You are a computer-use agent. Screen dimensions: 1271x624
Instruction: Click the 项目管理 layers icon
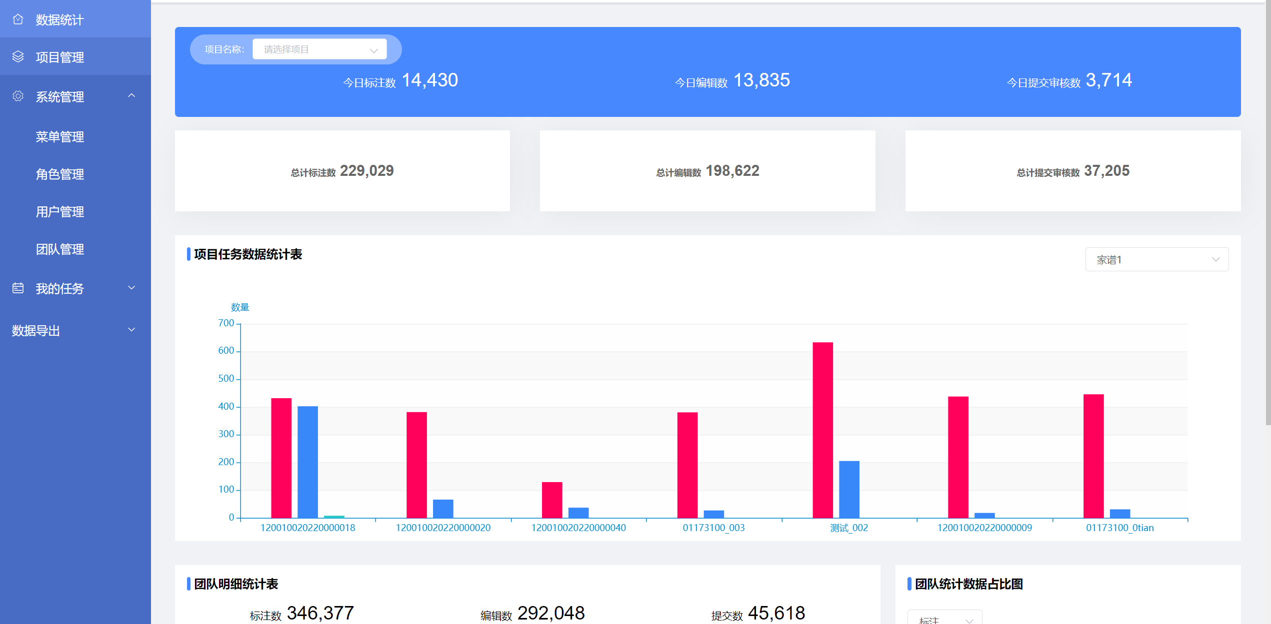[x=18, y=57]
